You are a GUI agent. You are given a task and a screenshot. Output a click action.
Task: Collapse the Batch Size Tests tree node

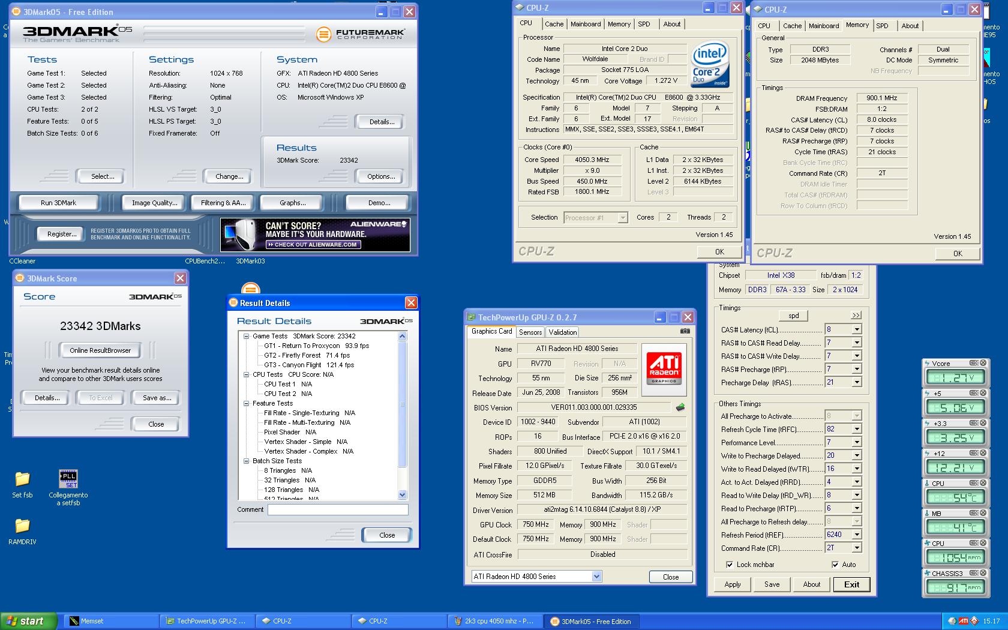click(x=246, y=461)
